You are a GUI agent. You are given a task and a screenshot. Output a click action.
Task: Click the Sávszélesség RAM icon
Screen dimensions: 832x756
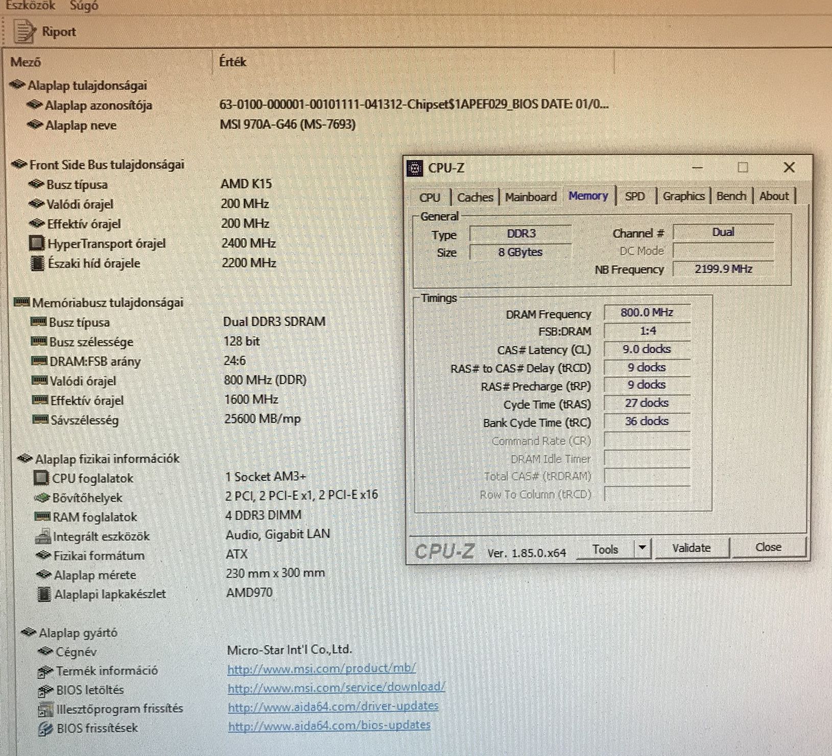tap(41, 419)
